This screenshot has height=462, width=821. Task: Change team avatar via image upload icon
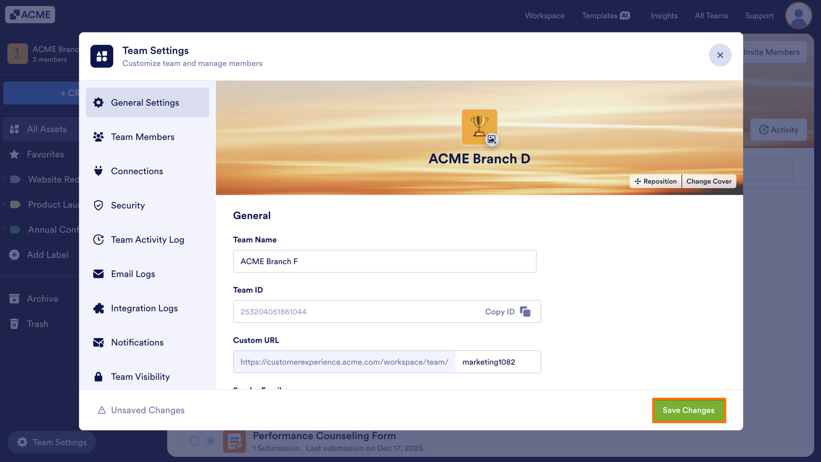pyautogui.click(x=492, y=139)
